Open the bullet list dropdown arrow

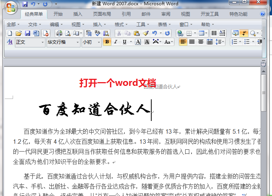click(253, 42)
